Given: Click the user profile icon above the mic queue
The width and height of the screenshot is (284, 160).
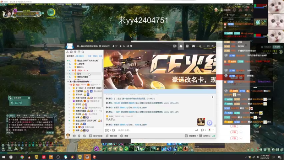Looking at the screenshot, I should 67,52.
